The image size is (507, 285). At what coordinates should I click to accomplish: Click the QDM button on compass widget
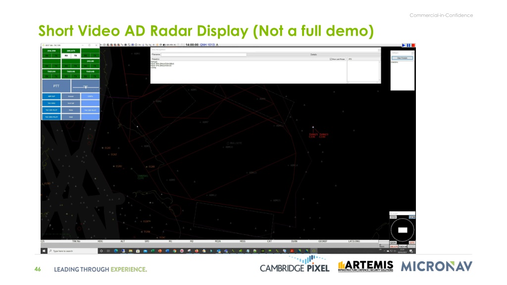[412, 217]
